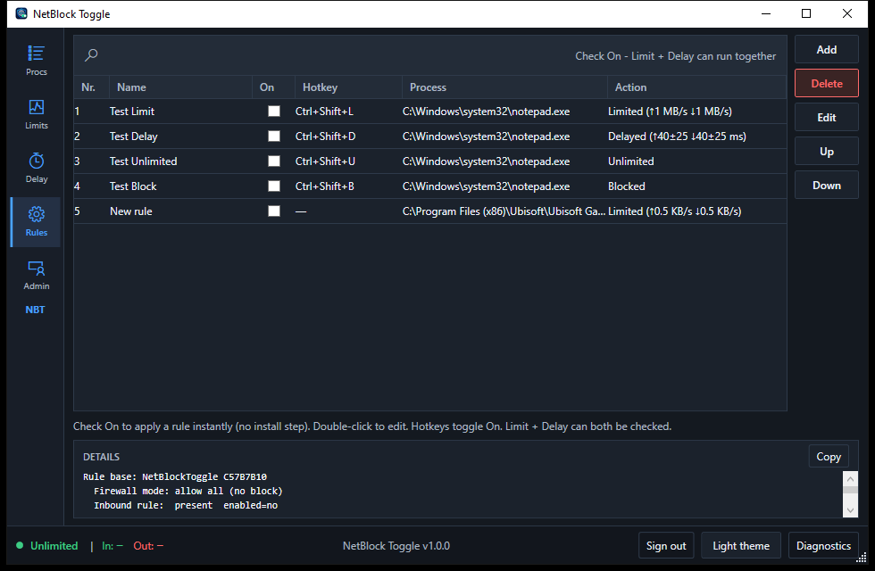Click the Ubisoft process path cell
Image resolution: width=875 pixels, height=571 pixels.
coord(504,211)
